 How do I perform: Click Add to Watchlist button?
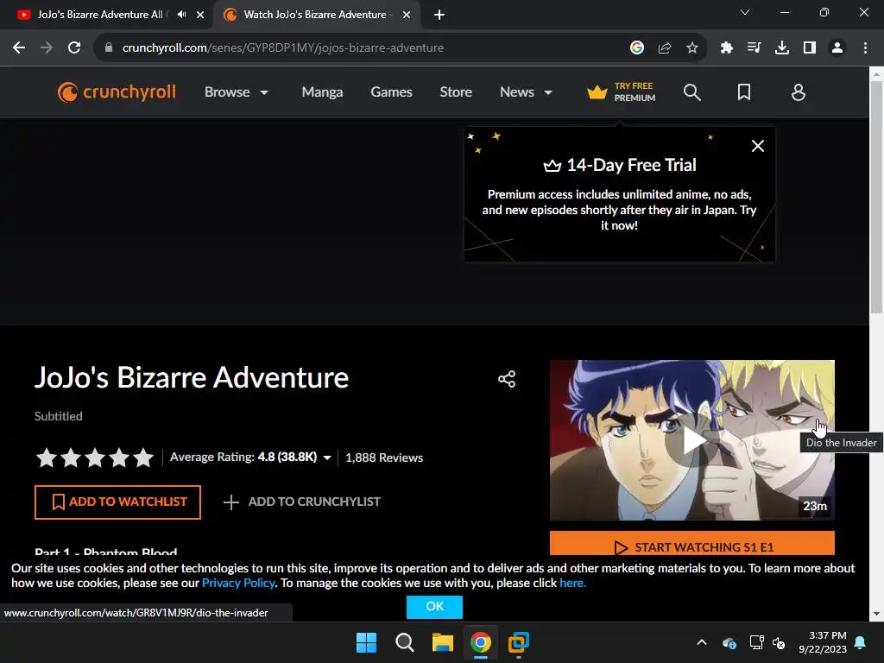point(117,502)
